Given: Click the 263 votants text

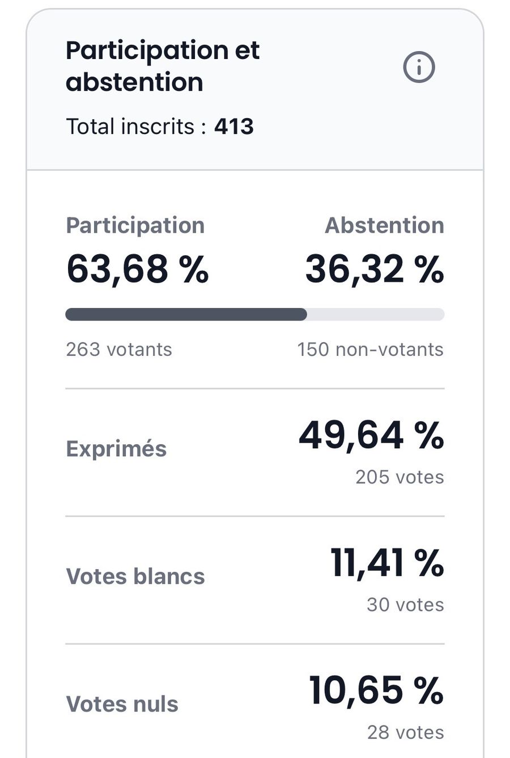Looking at the screenshot, I should pyautogui.click(x=119, y=349).
